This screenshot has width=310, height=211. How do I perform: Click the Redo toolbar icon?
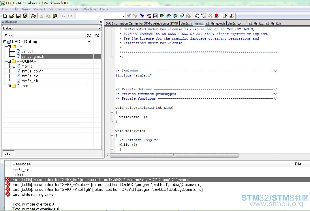tap(70, 16)
